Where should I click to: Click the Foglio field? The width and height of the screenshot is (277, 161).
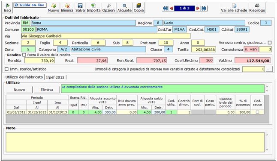click(x=60, y=43)
